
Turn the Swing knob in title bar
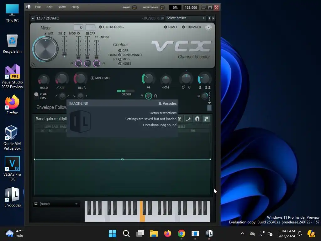click(x=134, y=8)
